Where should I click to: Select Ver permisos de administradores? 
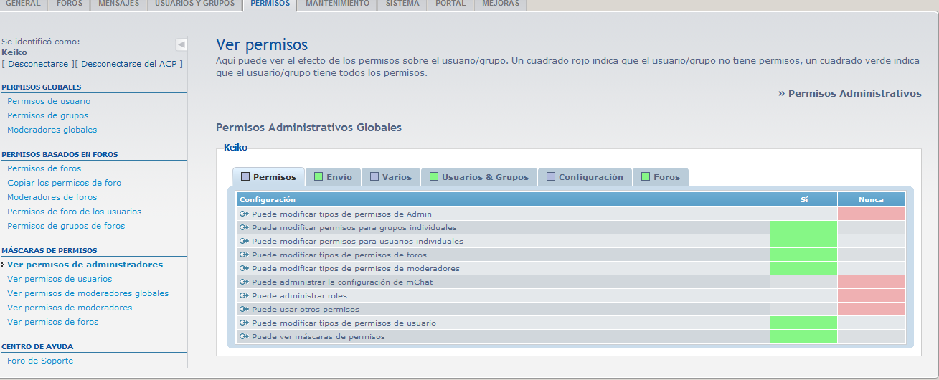(x=85, y=265)
